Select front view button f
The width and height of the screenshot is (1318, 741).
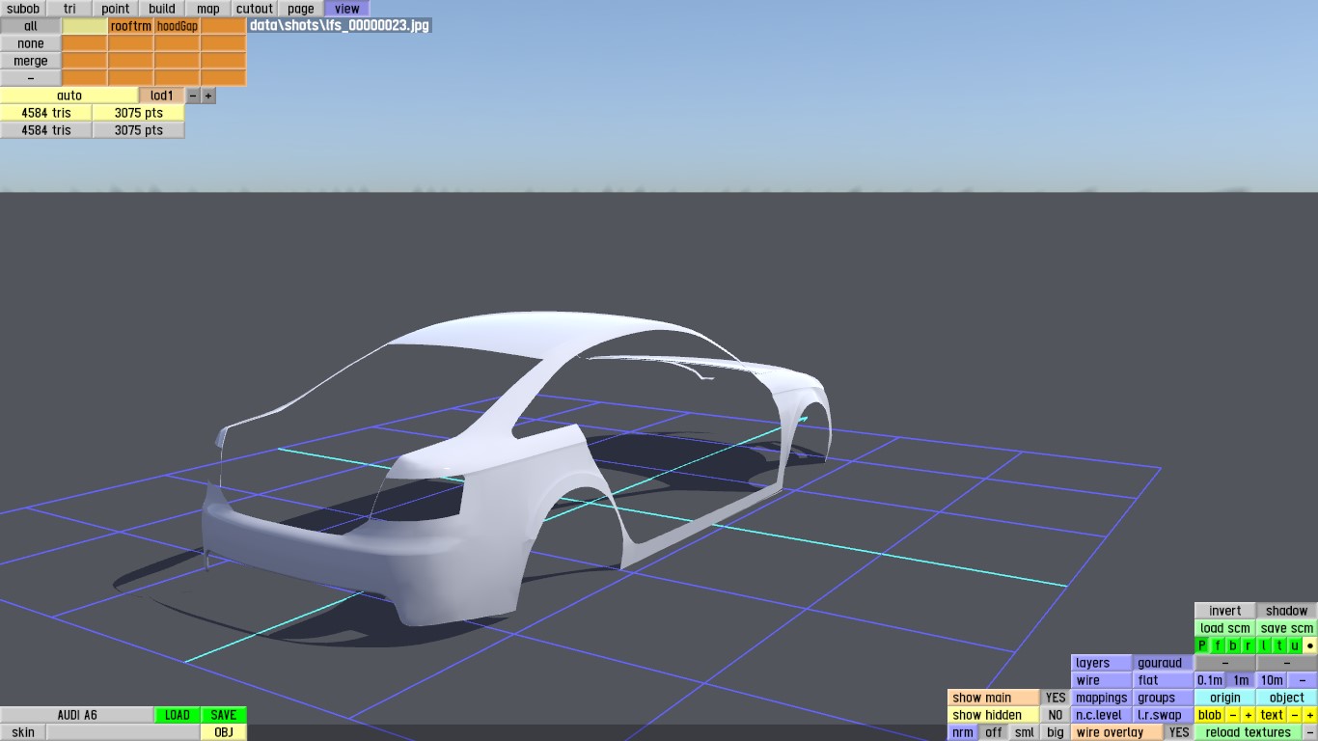point(1218,645)
